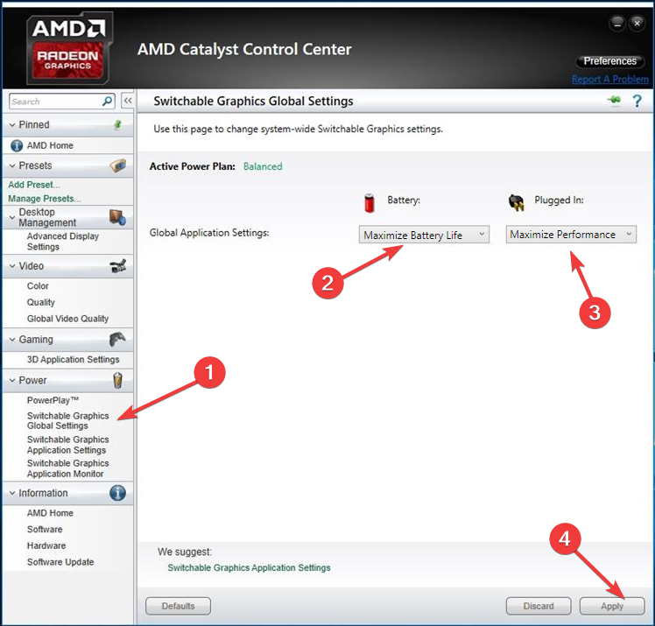Image resolution: width=655 pixels, height=626 pixels.
Task: Click the Add Preset link
Action: pyautogui.click(x=34, y=185)
